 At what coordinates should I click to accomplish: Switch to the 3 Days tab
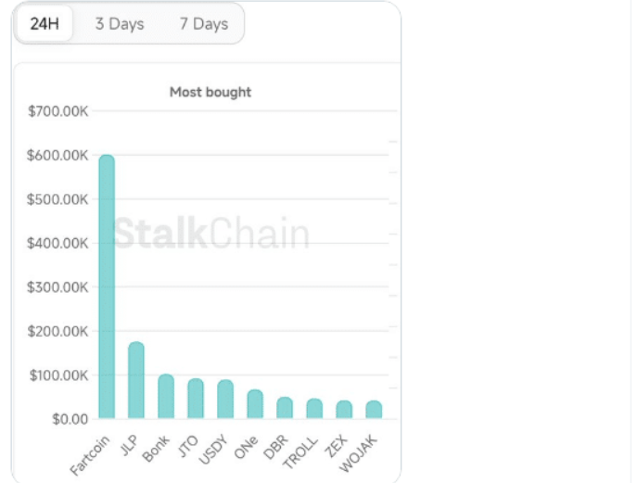click(120, 24)
